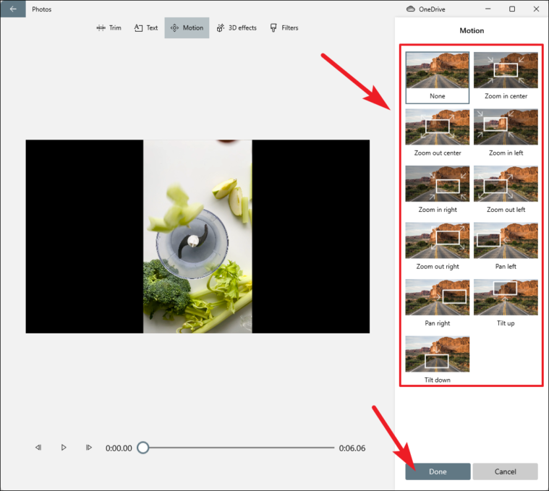Click the OneDrive cloud icon
Image resolution: width=549 pixels, height=491 pixels.
411,9
